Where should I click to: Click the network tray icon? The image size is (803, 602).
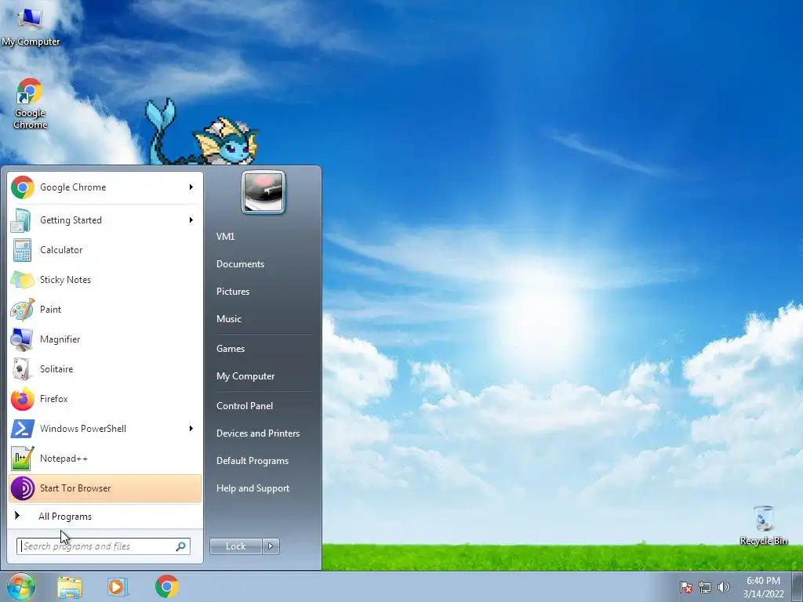705,587
